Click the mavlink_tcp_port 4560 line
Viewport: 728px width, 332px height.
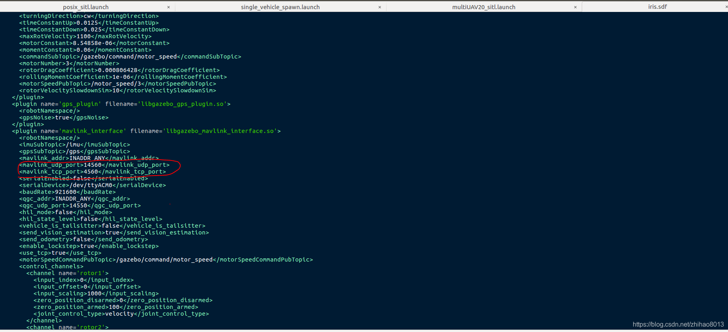[92, 172]
